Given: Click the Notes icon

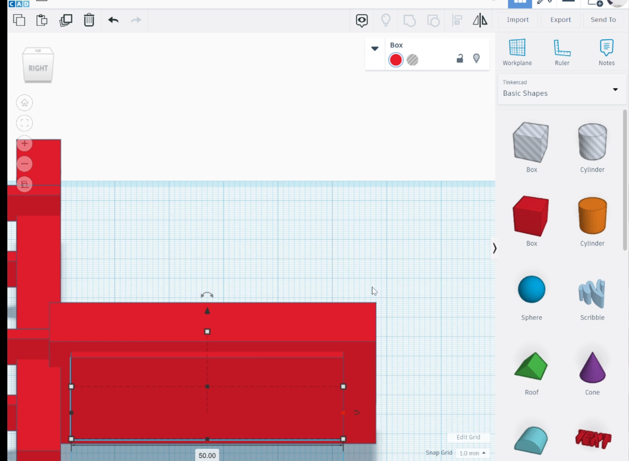Looking at the screenshot, I should [606, 52].
